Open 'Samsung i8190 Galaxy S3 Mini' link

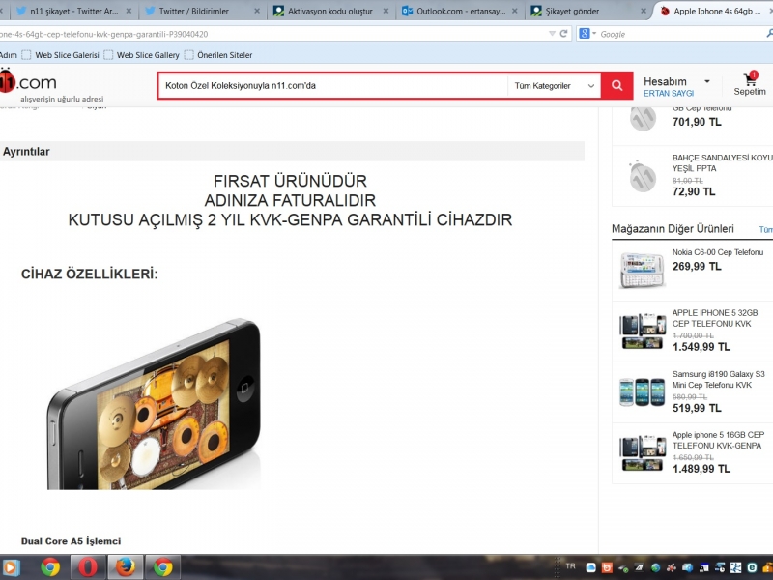pos(719,379)
